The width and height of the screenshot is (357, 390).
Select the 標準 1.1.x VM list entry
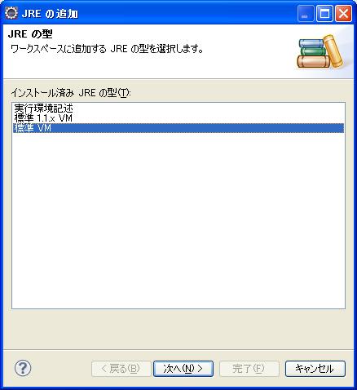(43, 118)
